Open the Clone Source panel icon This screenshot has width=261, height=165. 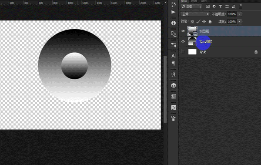pyautogui.click(x=174, y=34)
